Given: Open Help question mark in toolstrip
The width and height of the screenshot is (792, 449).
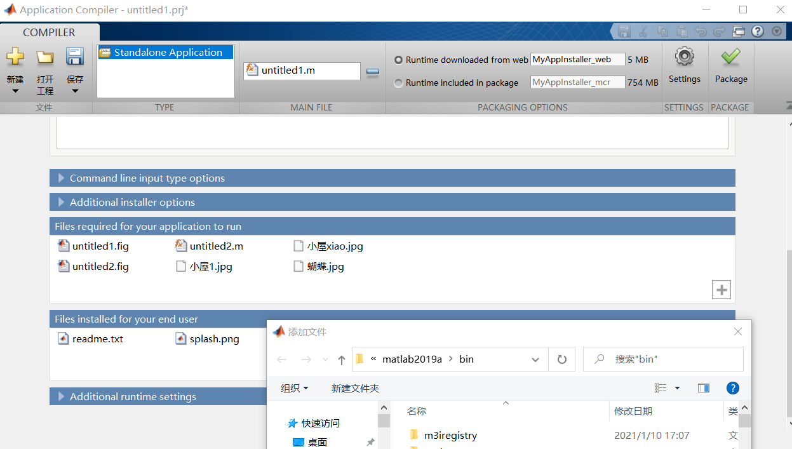Looking at the screenshot, I should [x=757, y=31].
